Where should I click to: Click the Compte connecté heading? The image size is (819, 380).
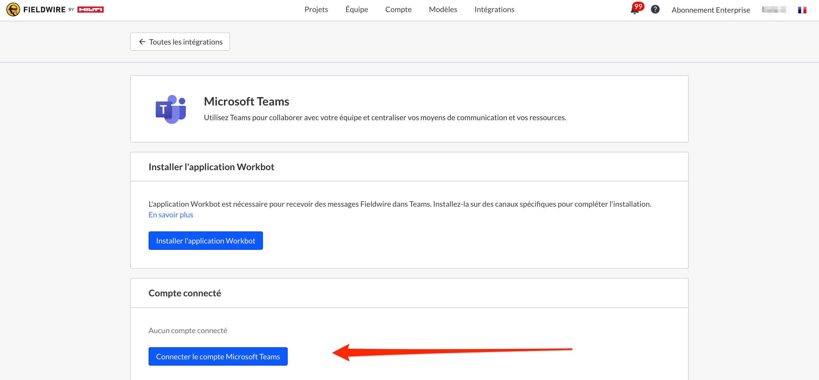tap(185, 293)
